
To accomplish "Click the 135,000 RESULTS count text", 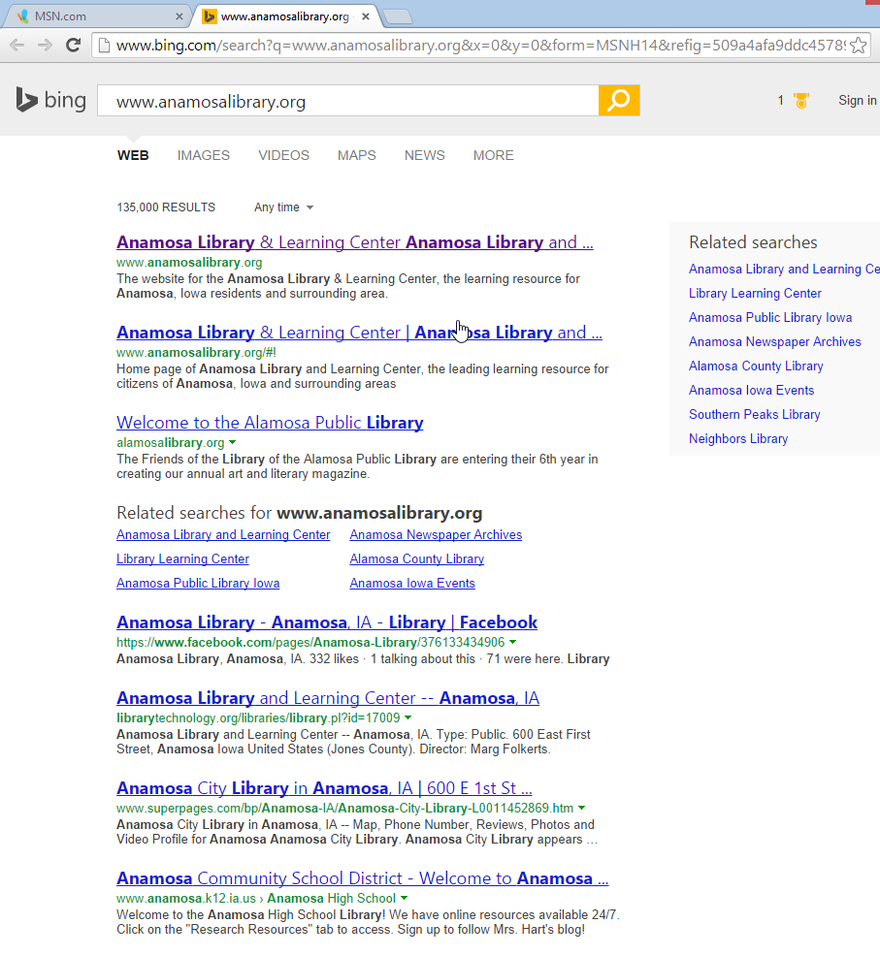I will [x=166, y=207].
